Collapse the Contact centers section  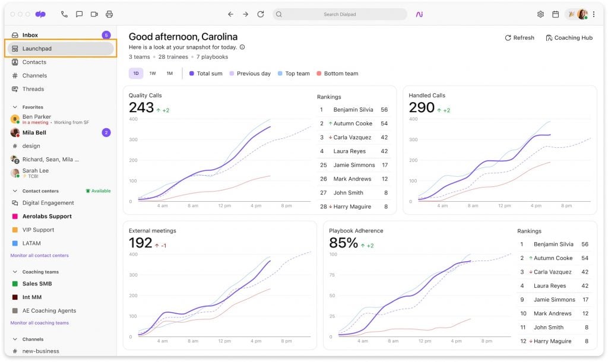[x=15, y=191]
